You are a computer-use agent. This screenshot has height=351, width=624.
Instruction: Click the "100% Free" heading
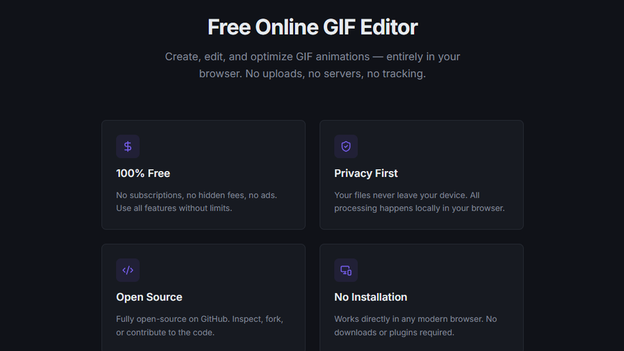[143, 174]
